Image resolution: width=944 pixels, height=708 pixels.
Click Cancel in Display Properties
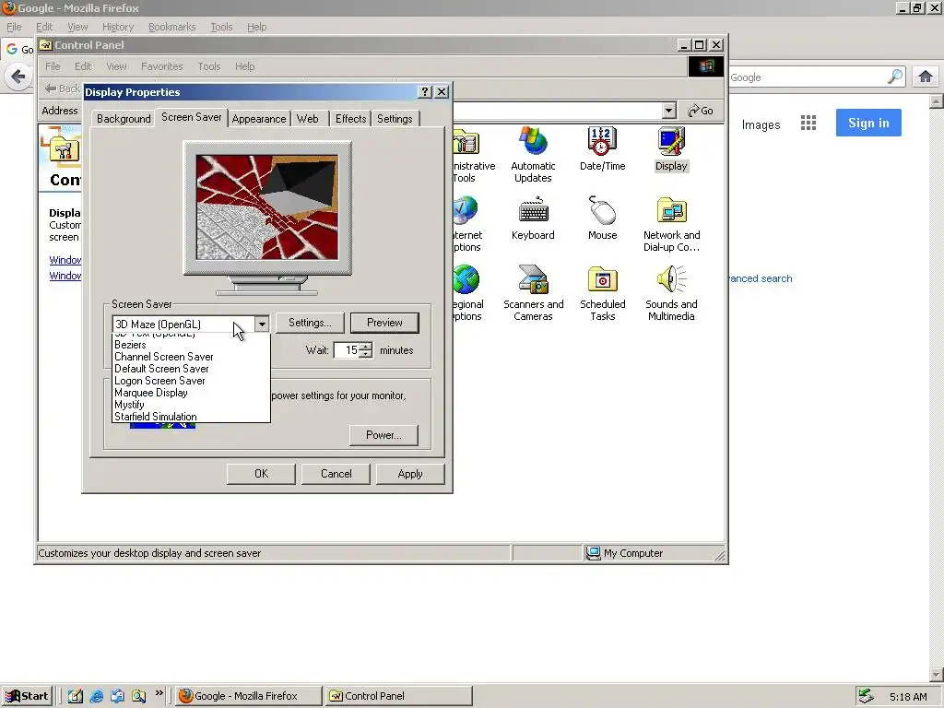pos(336,474)
